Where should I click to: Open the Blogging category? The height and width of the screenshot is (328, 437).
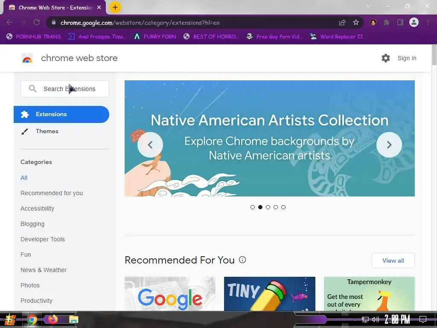click(32, 224)
